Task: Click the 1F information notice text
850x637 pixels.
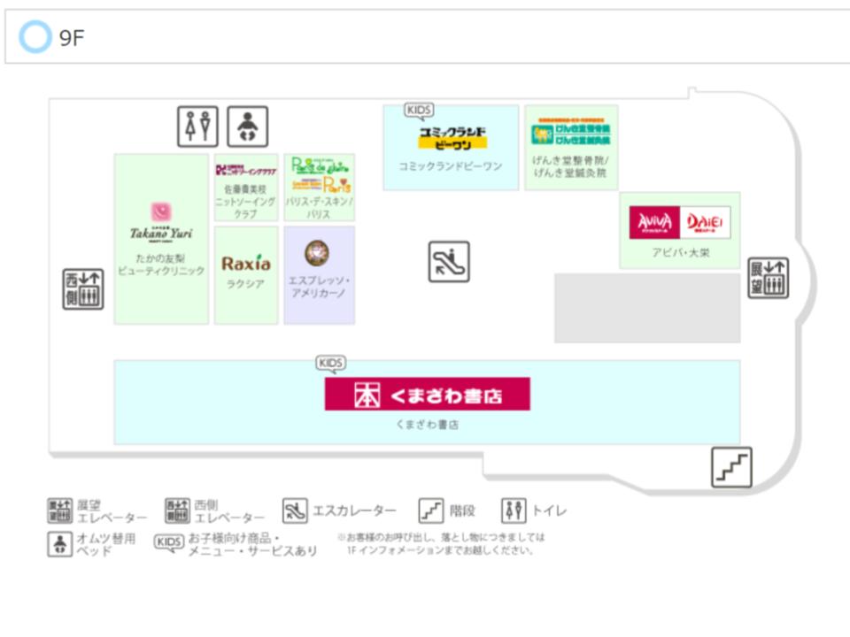Action: point(441,544)
